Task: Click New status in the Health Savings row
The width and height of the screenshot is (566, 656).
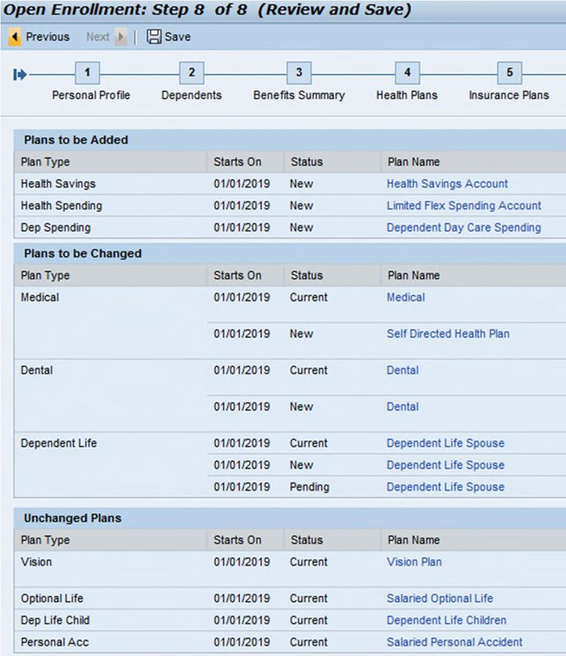Action: click(301, 184)
